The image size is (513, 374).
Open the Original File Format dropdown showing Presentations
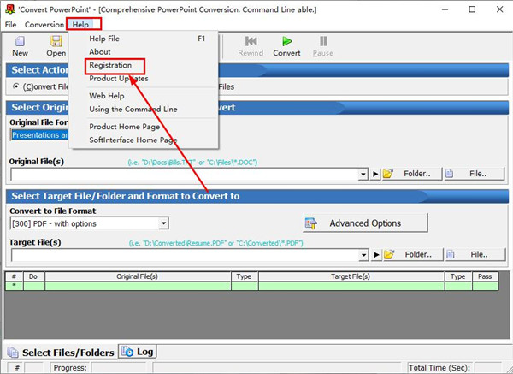coord(39,135)
